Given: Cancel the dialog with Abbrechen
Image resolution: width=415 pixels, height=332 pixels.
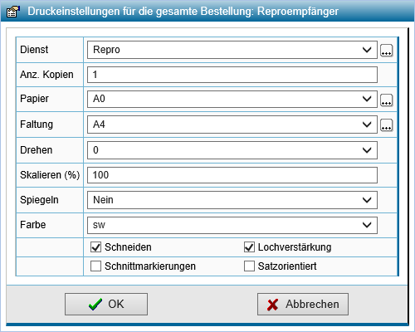Looking at the screenshot, I should point(303,305).
